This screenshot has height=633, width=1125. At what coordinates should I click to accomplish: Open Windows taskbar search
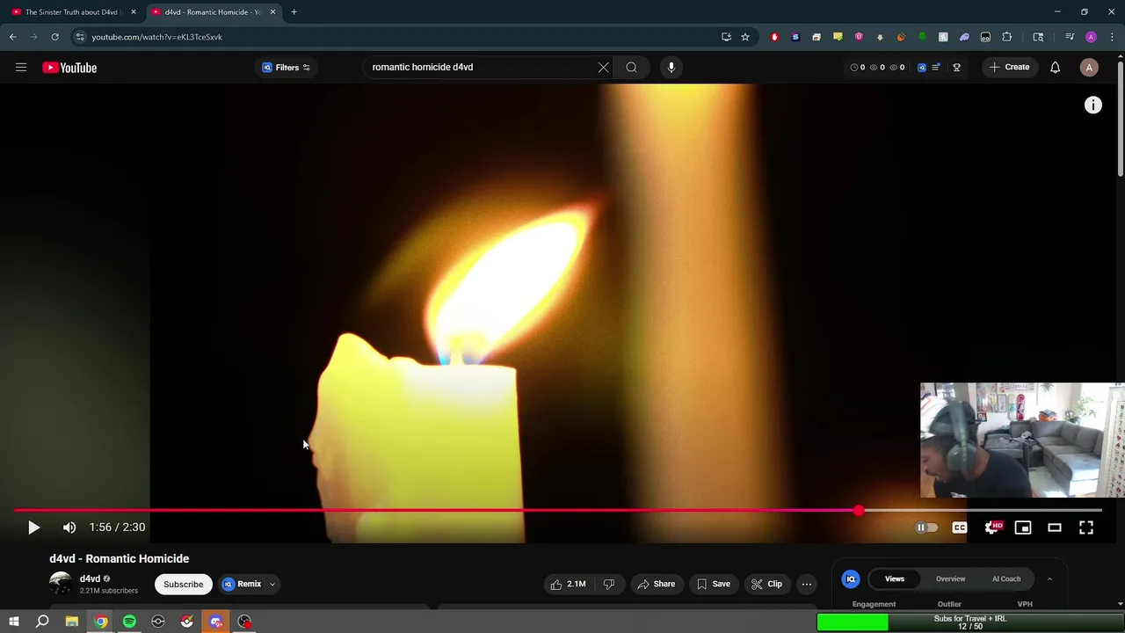42,622
